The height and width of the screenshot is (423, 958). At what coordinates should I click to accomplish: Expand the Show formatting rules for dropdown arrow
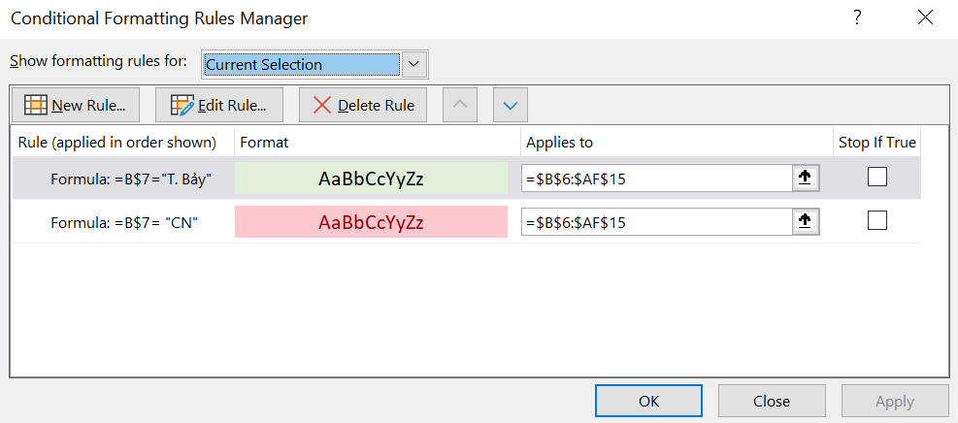pos(414,64)
